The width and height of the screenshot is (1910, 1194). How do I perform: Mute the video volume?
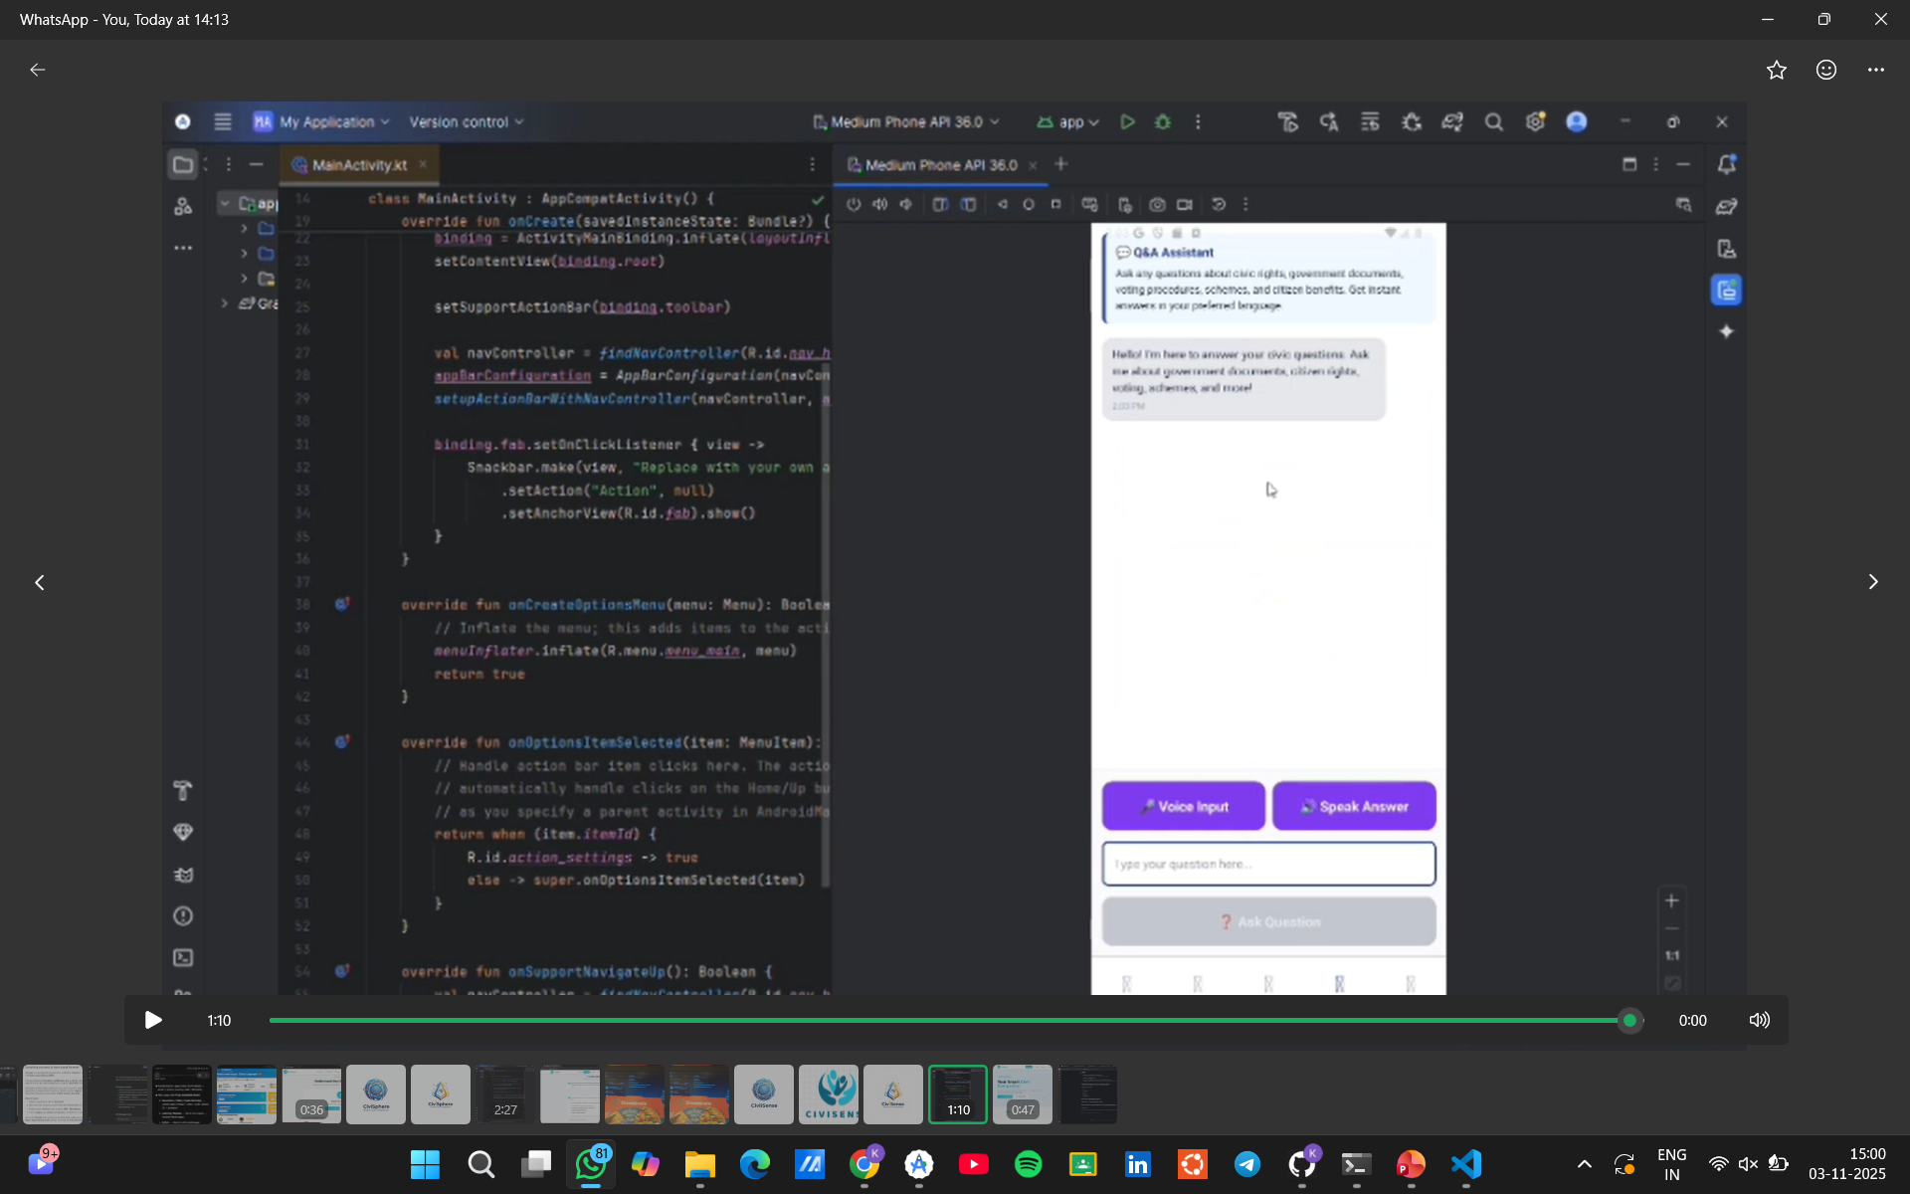point(1759,1020)
